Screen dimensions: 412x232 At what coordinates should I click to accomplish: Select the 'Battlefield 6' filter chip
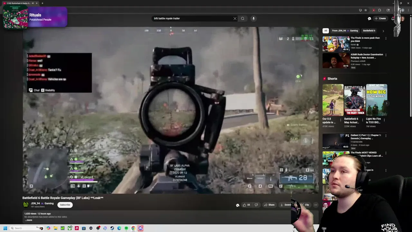[369, 31]
